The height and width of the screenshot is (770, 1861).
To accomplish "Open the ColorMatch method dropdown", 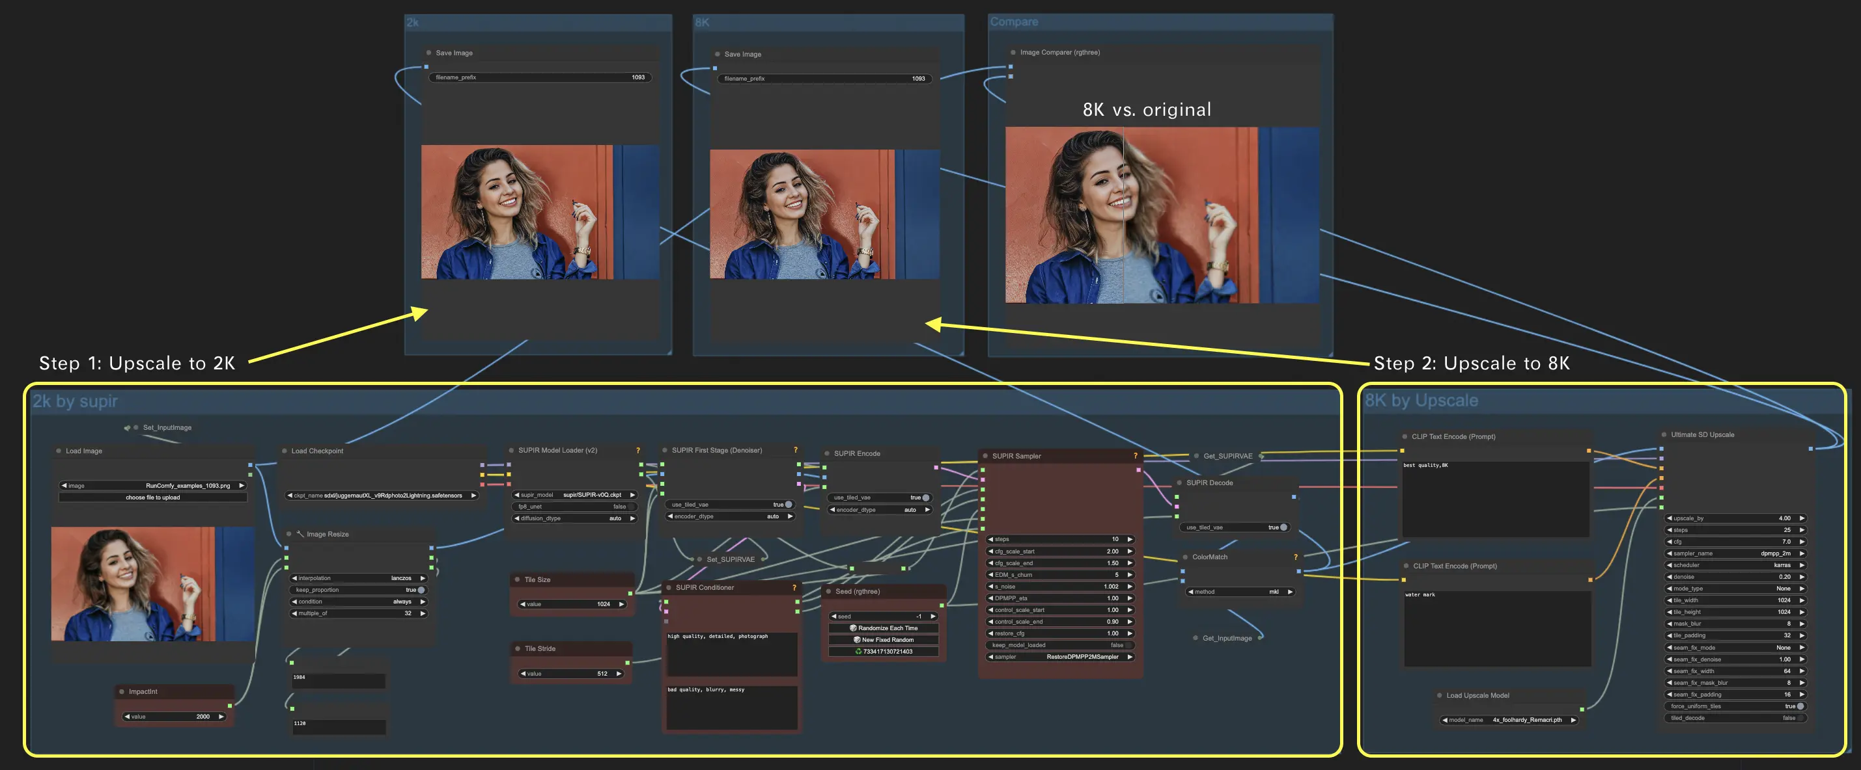I will pos(1240,592).
